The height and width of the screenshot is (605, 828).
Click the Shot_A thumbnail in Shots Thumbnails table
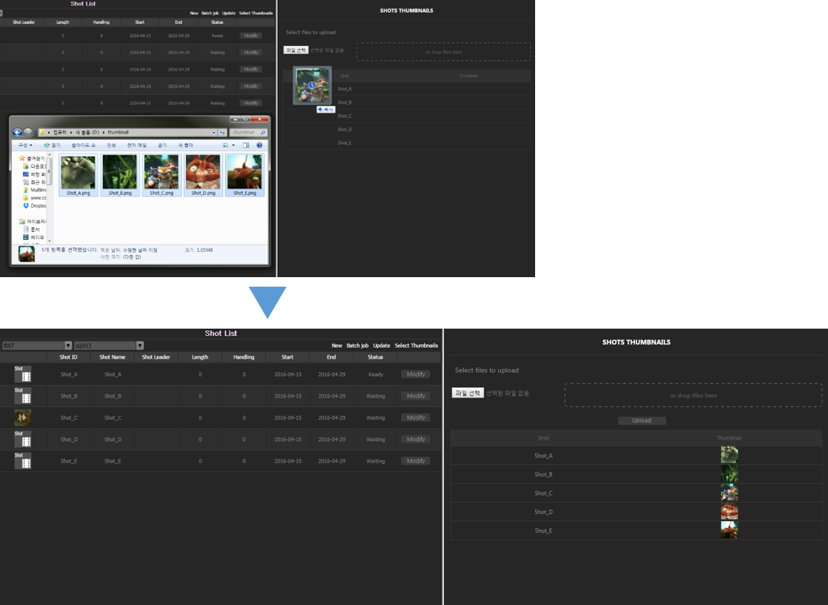[x=729, y=455]
